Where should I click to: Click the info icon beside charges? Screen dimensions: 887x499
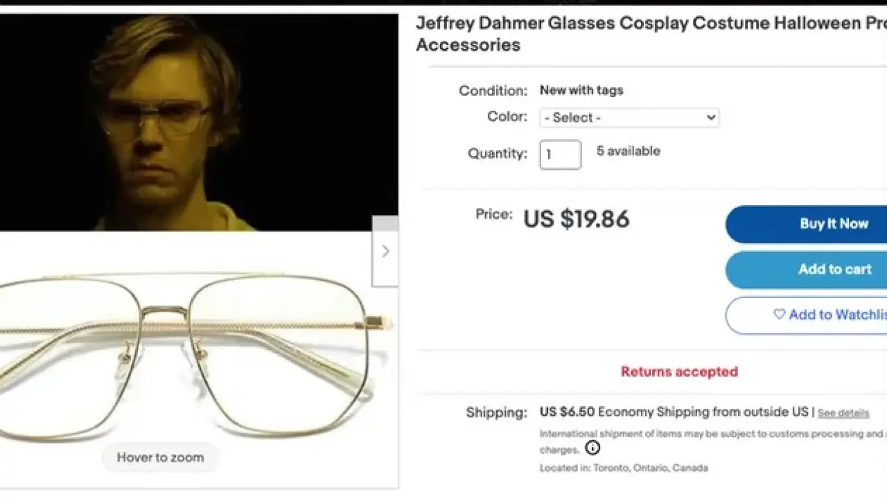point(592,448)
